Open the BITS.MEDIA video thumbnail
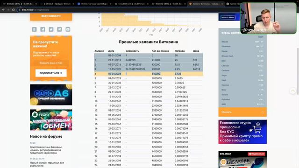Image resolution: width=299 pixels, height=168 pixels. (x=242, y=160)
